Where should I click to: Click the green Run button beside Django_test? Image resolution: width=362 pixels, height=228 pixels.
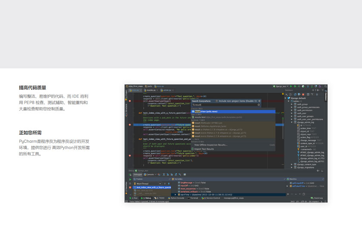pos(291,86)
